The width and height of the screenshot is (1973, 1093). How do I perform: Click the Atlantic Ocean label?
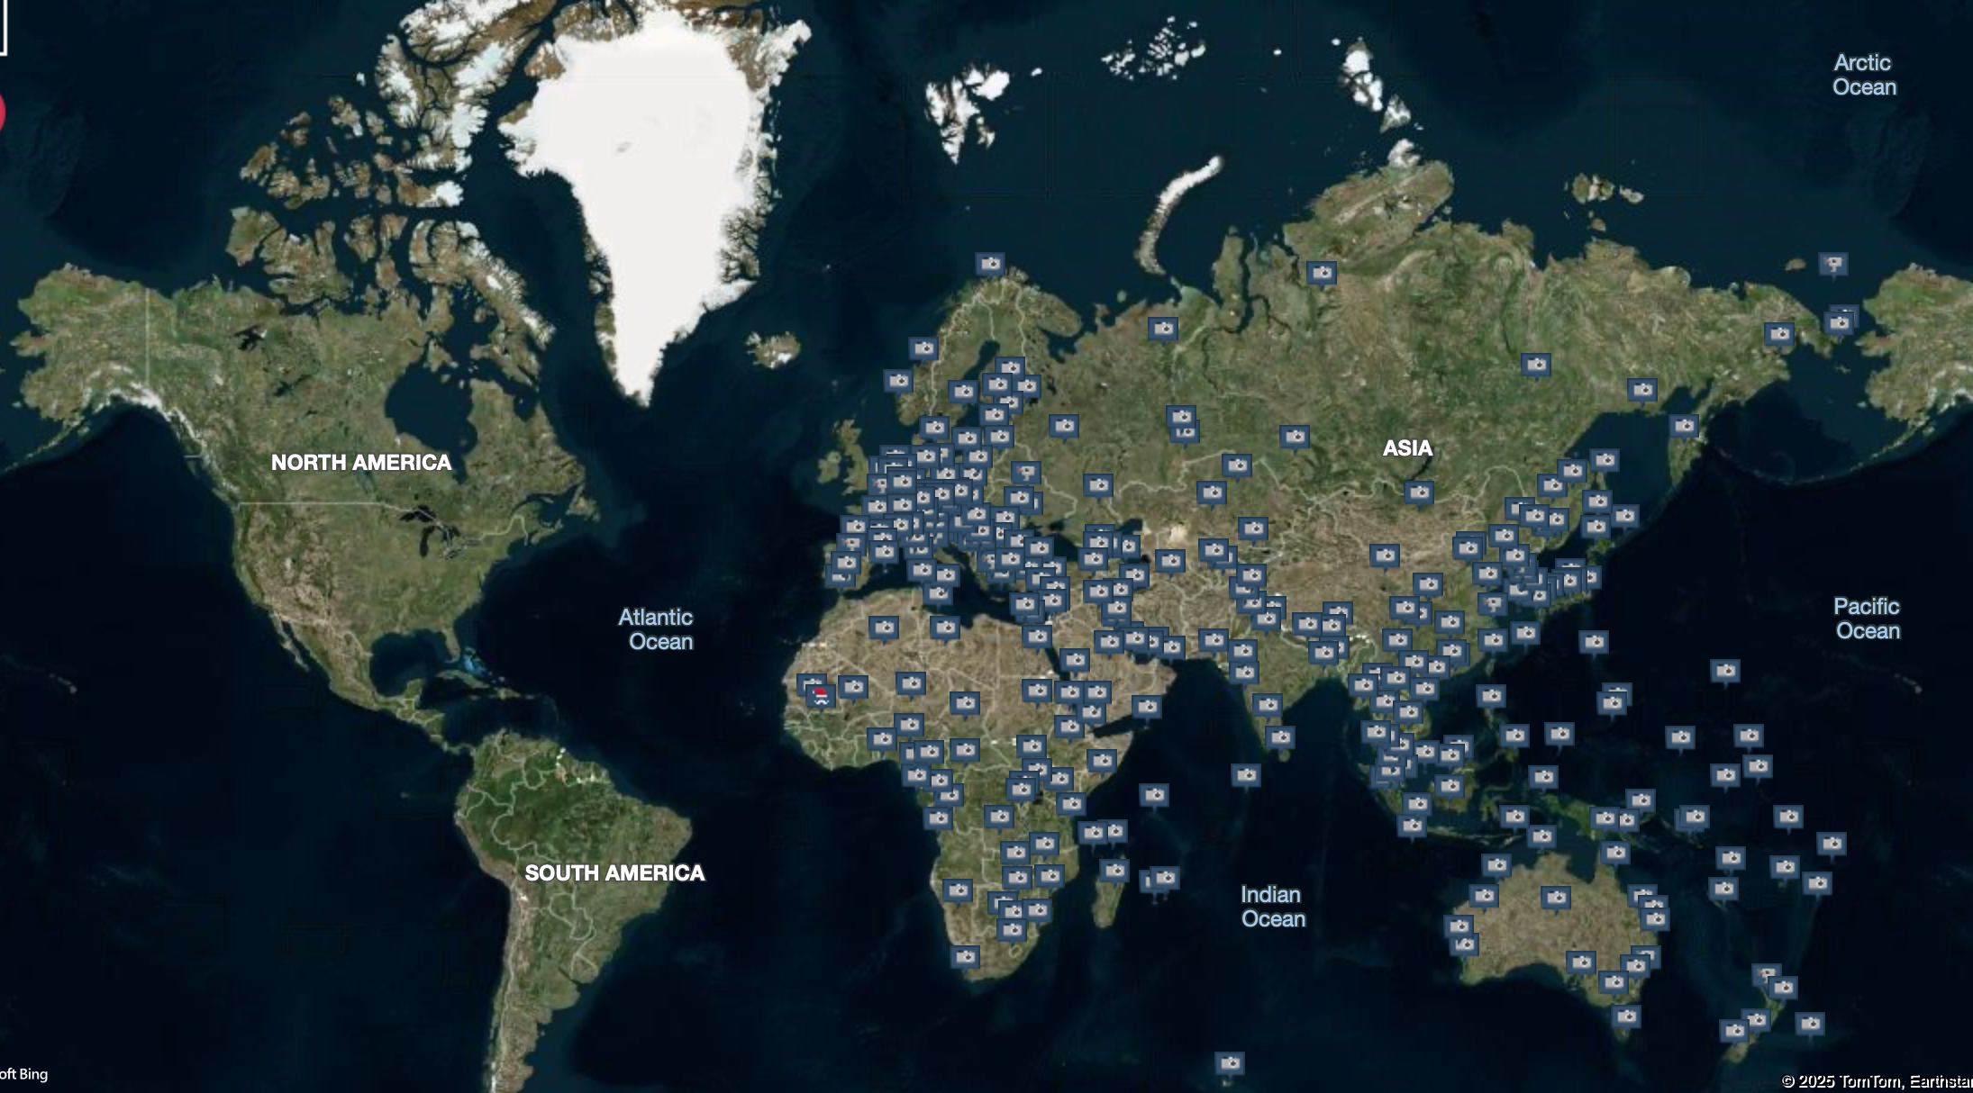[657, 629]
